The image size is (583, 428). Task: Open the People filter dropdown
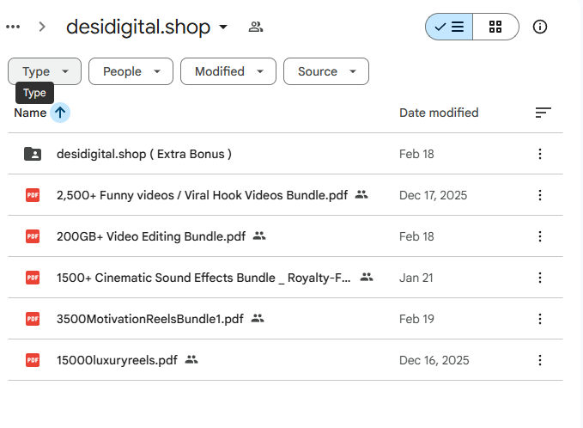point(131,71)
